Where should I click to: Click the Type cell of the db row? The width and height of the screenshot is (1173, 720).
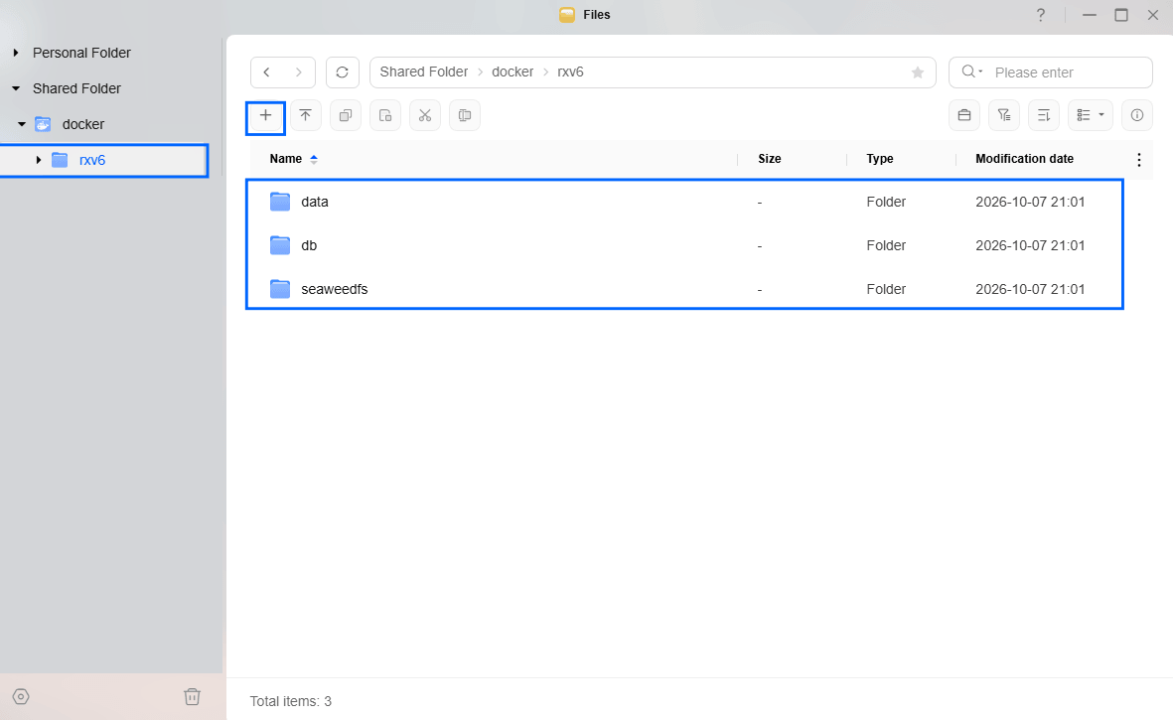point(886,245)
